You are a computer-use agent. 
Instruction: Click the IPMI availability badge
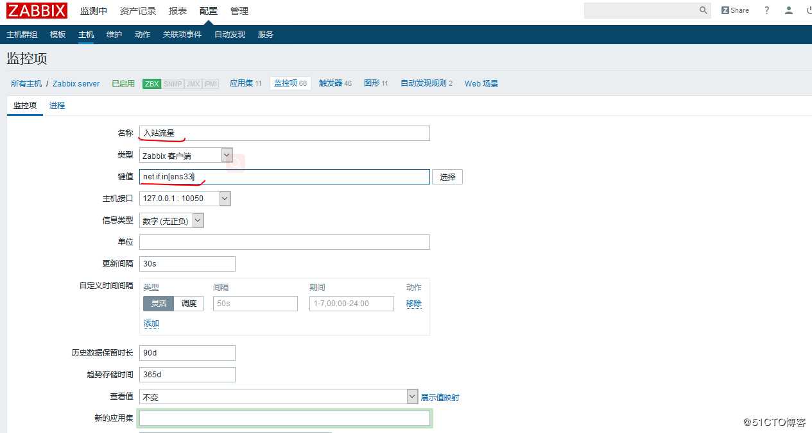tap(211, 84)
